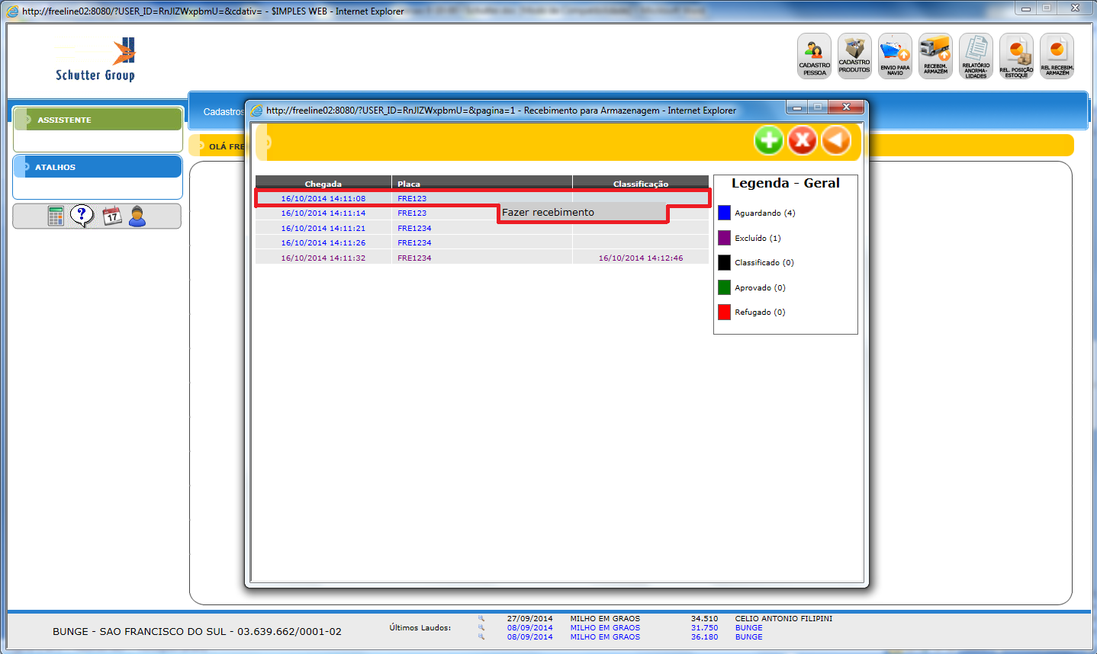Open the Rel. Recebim. Armazém report
The width and height of the screenshot is (1097, 654).
(x=1057, y=56)
